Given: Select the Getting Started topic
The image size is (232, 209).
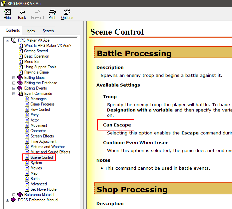Looking at the screenshot, I should coord(36,51).
